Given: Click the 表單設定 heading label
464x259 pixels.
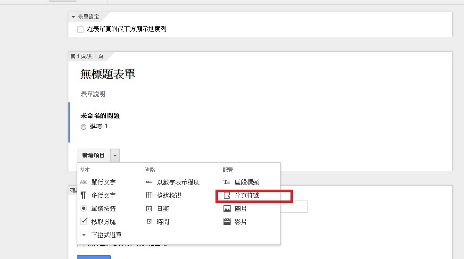Looking at the screenshot, I should [89, 17].
